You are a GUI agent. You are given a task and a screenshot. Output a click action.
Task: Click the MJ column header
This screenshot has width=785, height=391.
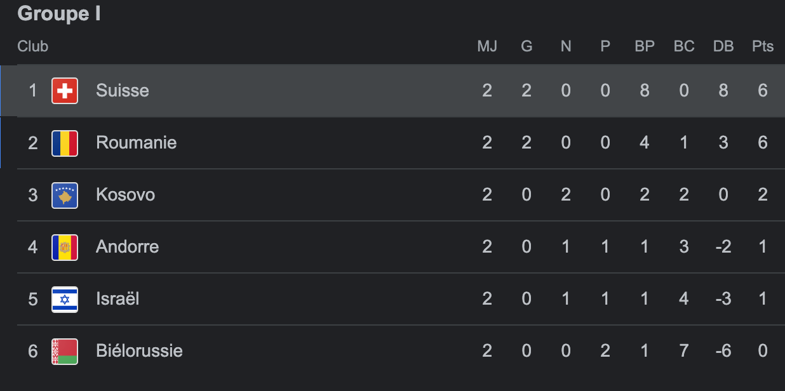tap(487, 46)
